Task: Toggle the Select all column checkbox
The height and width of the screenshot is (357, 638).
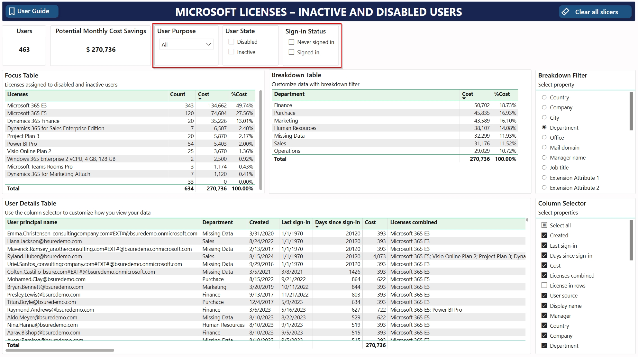Action: pyautogui.click(x=544, y=225)
